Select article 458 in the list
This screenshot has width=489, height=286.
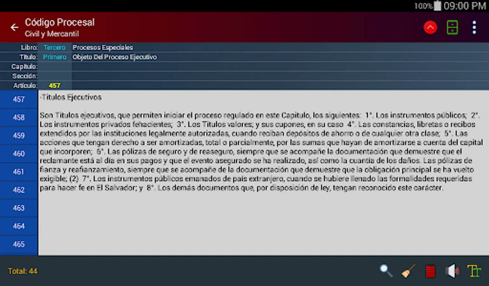tap(19, 118)
